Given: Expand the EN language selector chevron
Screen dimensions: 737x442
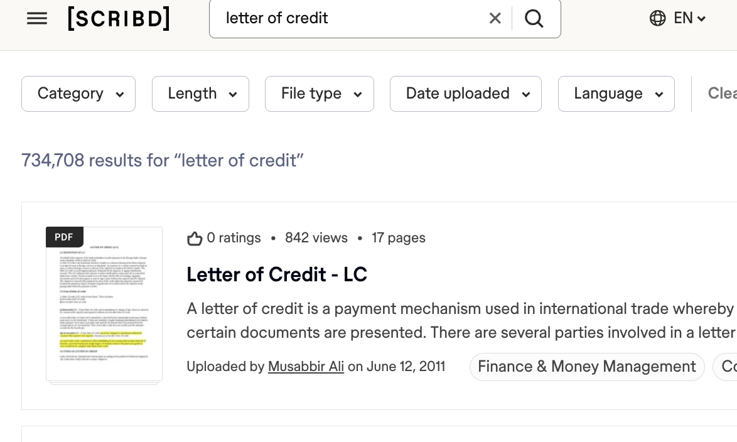Looking at the screenshot, I should click(x=701, y=18).
